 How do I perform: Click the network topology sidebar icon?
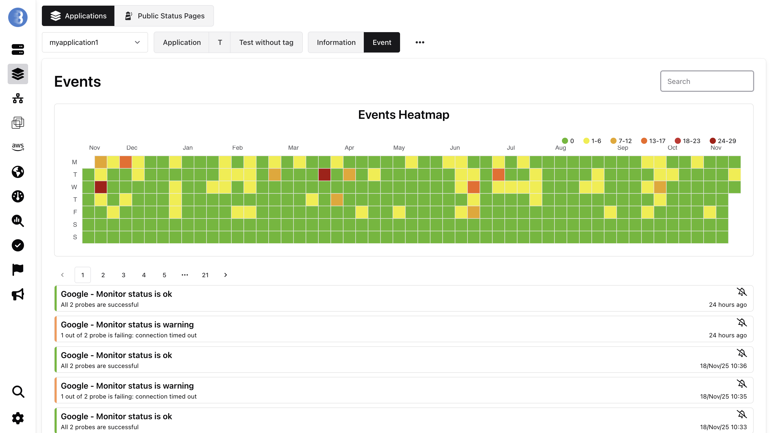pos(18,98)
